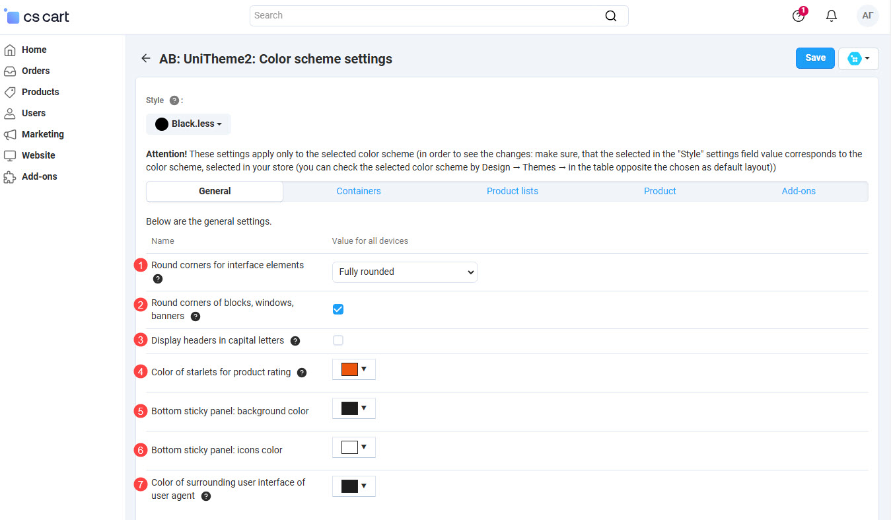The image size is (891, 520).
Task: Click the Save button
Action: click(815, 58)
